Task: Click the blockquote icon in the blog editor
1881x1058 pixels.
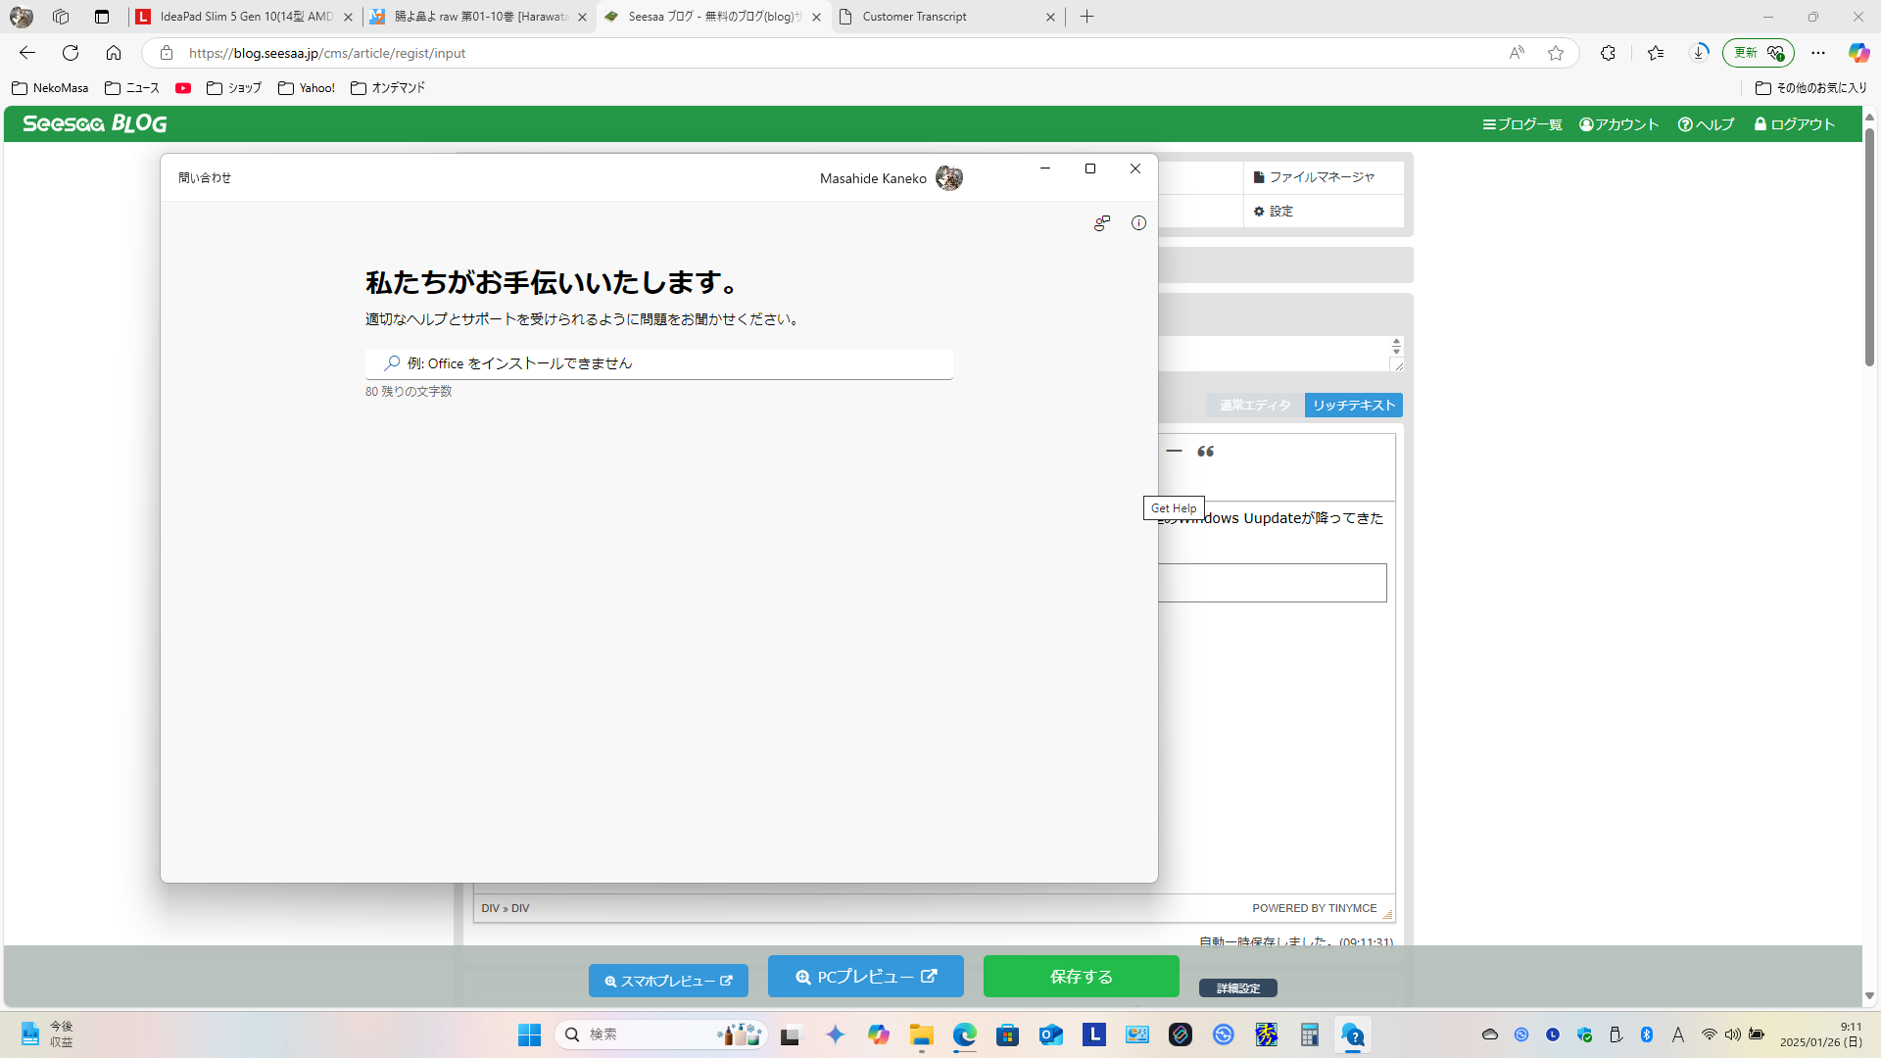Action: tap(1206, 452)
